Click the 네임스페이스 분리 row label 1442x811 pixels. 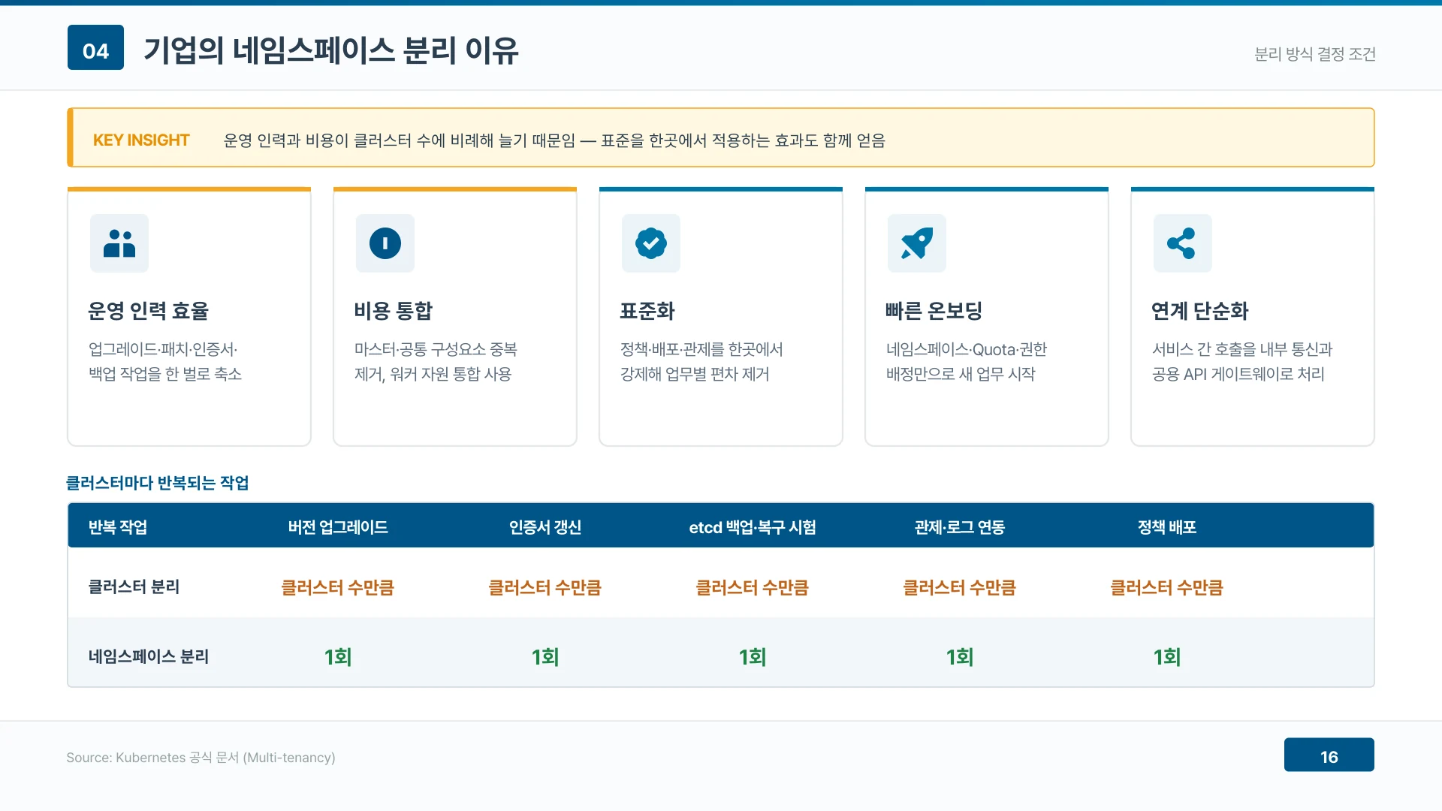click(x=149, y=656)
